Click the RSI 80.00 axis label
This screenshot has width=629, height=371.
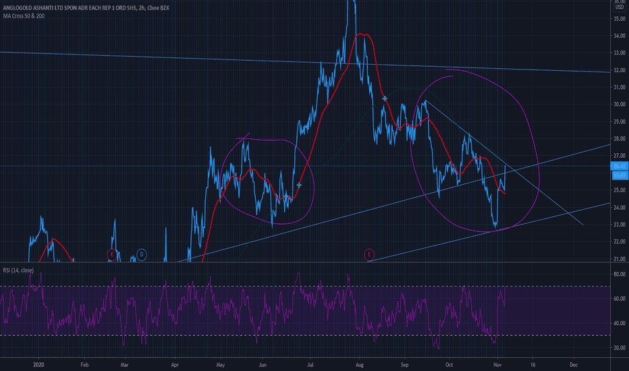coord(620,274)
